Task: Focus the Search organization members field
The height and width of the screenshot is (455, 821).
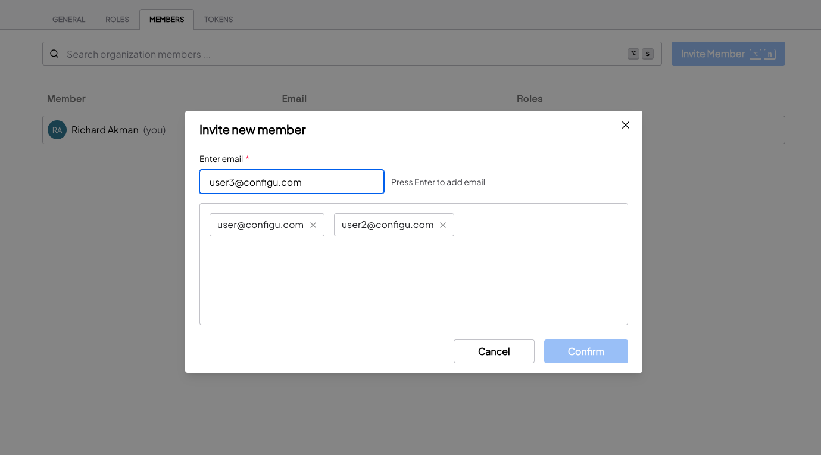Action: [352, 54]
